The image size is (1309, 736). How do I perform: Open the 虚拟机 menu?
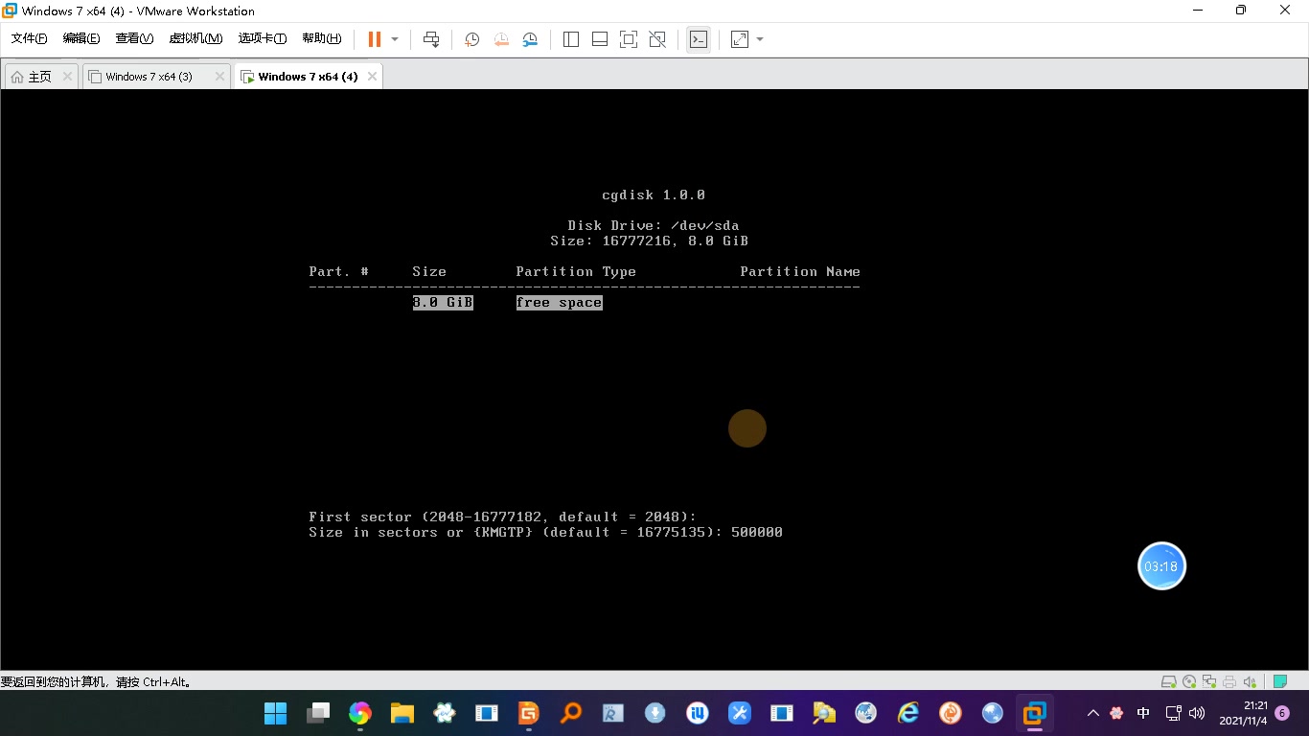pos(194,39)
